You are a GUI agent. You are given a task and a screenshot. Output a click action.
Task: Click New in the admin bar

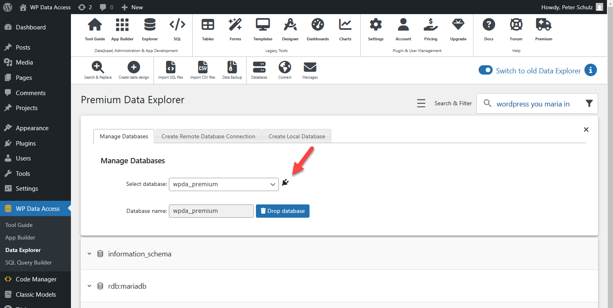pos(132,7)
